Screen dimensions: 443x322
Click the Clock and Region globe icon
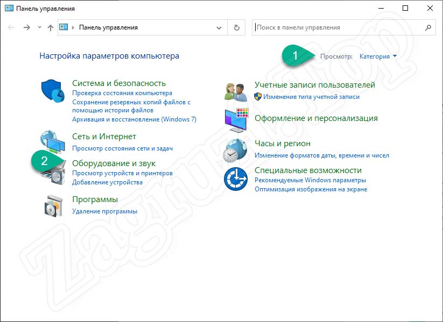tap(235, 151)
